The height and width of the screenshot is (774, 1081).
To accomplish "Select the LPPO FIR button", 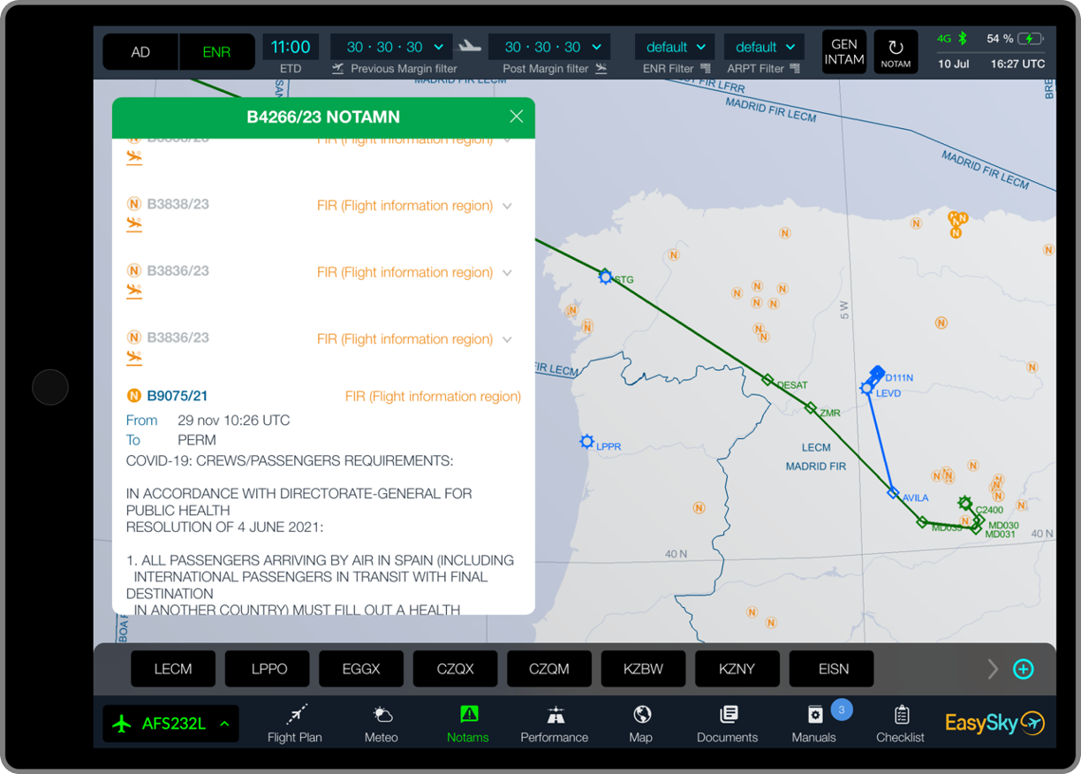I will coord(269,669).
